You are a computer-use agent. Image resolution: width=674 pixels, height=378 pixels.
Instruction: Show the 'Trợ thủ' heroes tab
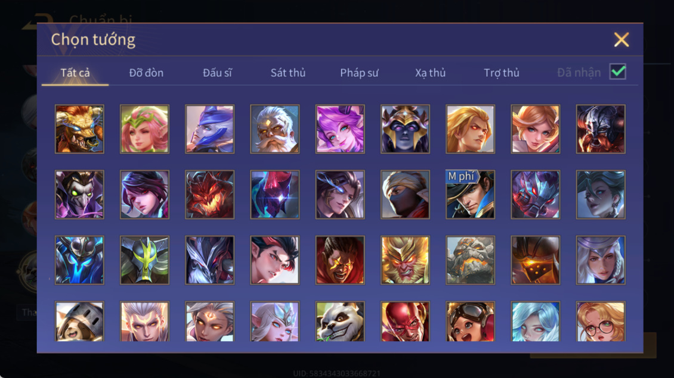(501, 73)
